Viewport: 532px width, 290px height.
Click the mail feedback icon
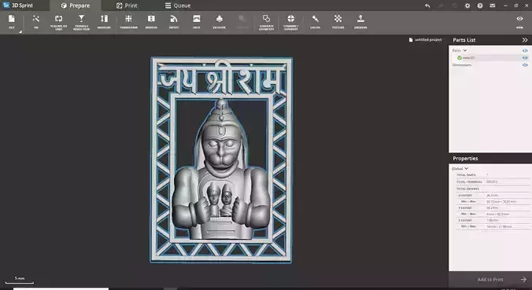coord(493,6)
